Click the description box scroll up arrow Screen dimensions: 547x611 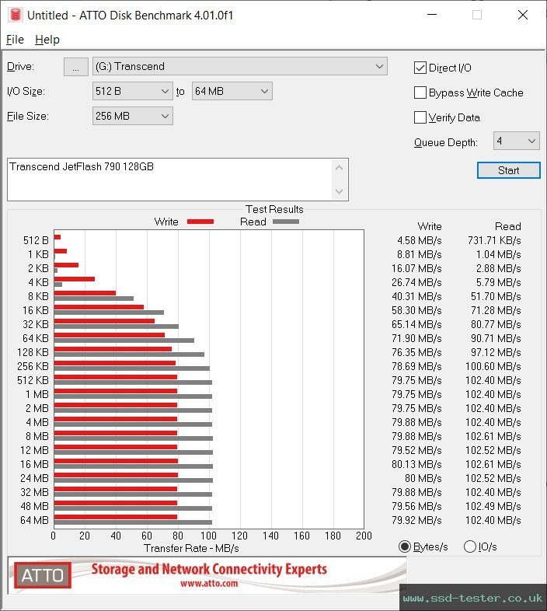(x=339, y=168)
